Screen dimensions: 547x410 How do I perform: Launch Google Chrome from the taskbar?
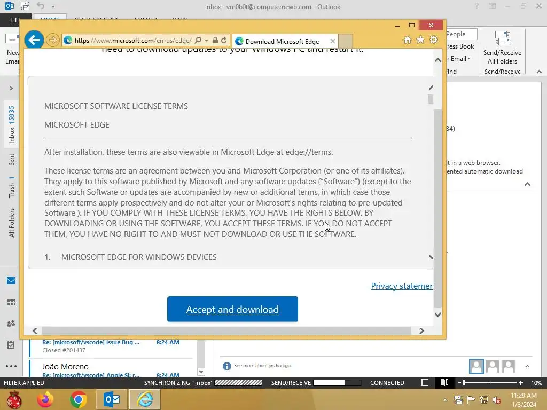78,399
